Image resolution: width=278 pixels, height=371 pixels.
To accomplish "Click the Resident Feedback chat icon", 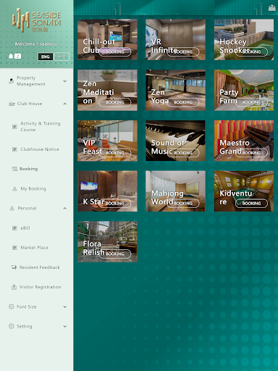I will (x=14, y=267).
